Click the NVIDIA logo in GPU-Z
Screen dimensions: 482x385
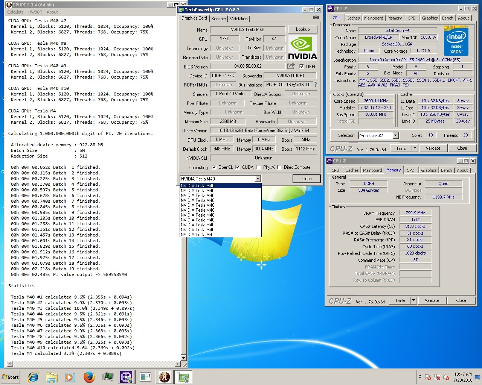302,48
